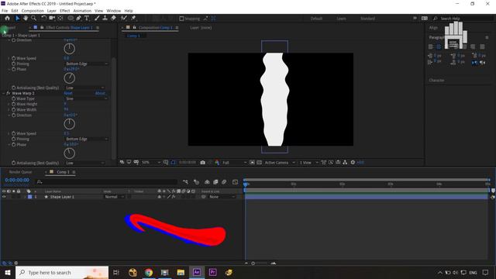The image size is (496, 279).
Task: Toggle Wave Speed stopwatch in Wave Warp 2
Action: click(14, 133)
